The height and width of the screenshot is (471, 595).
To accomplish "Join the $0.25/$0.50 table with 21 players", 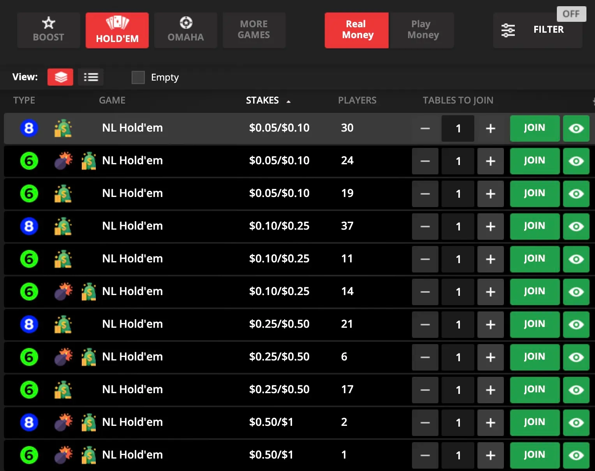I will click(535, 324).
